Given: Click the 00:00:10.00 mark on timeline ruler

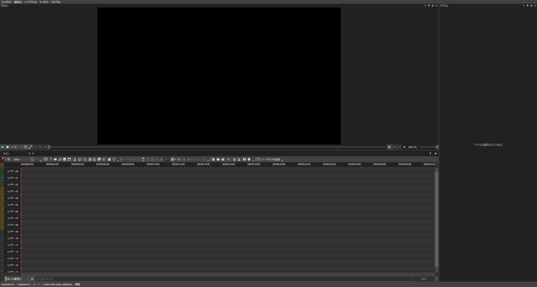Looking at the screenshot, I should click(153, 164).
